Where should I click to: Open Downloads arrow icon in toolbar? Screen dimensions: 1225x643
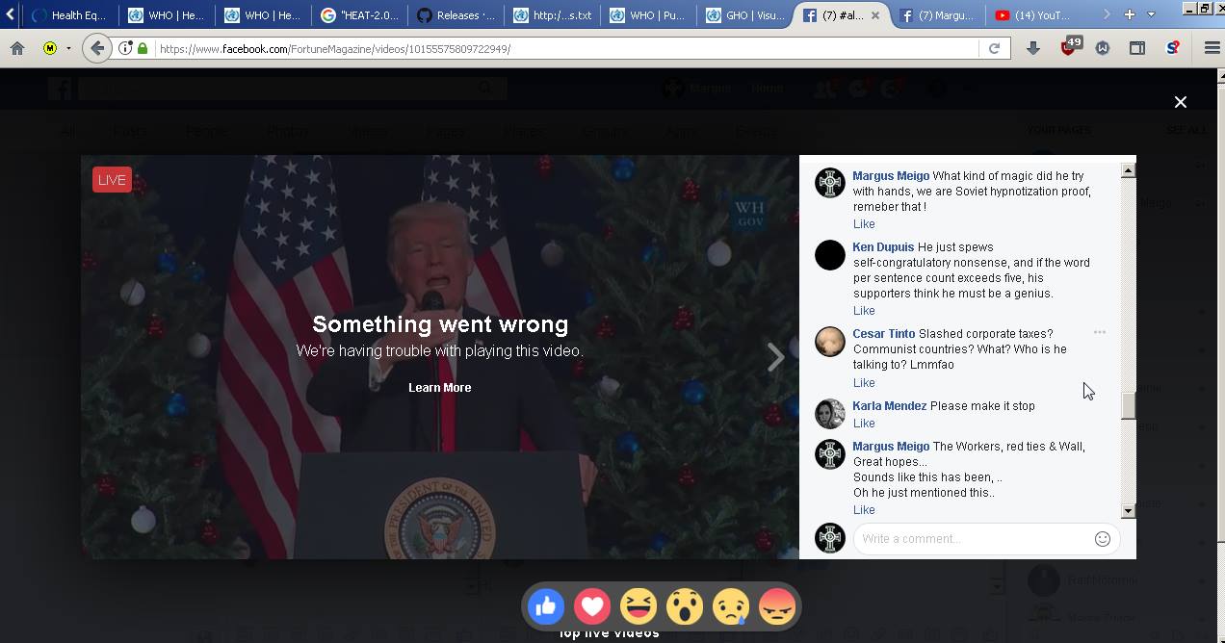pyautogui.click(x=1032, y=48)
